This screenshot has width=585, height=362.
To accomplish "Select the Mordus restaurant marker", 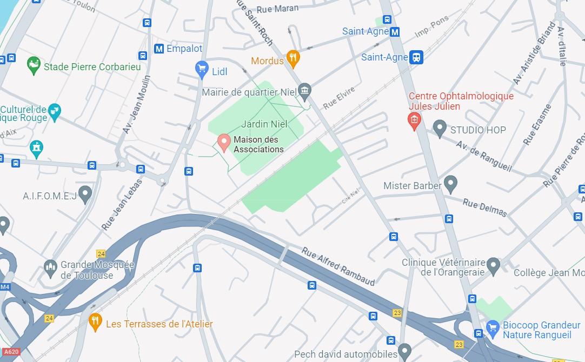I will point(293,59).
